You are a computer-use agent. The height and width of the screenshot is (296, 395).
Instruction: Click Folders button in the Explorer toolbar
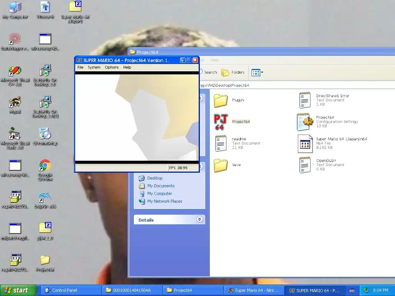(x=233, y=72)
